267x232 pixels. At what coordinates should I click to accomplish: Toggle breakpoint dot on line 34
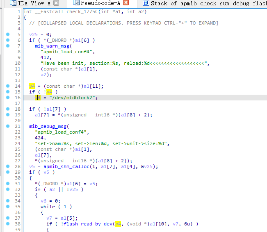[x=8, y=201]
